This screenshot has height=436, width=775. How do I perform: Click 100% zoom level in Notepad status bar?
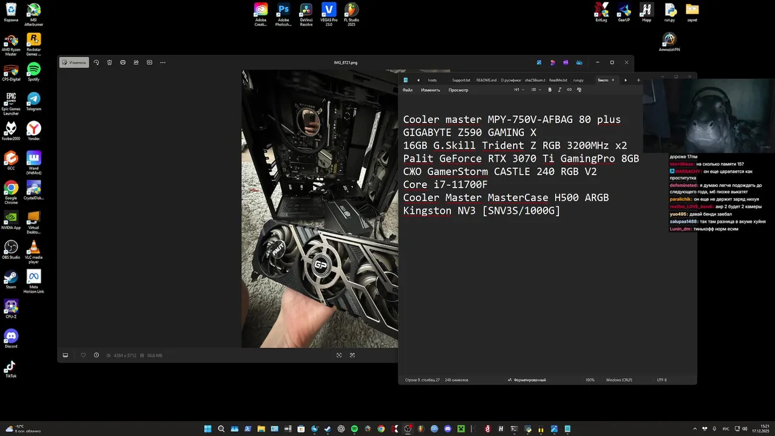pos(590,380)
